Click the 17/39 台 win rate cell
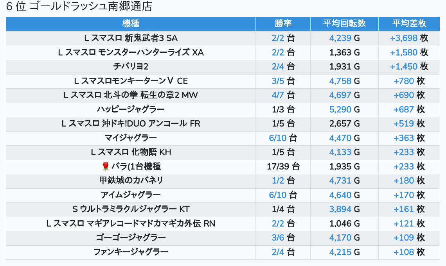446x266 pixels. coord(283,166)
